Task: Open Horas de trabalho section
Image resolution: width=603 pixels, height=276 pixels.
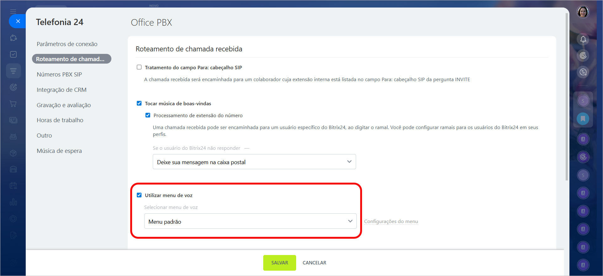Action: 60,120
